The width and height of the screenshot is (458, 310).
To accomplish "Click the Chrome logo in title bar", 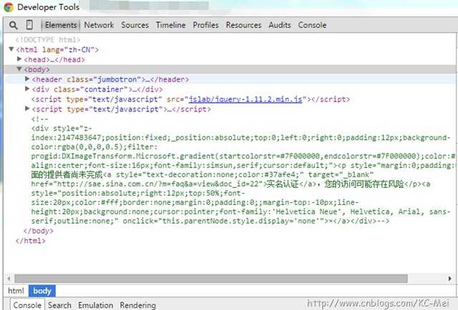I will pos(9,7).
